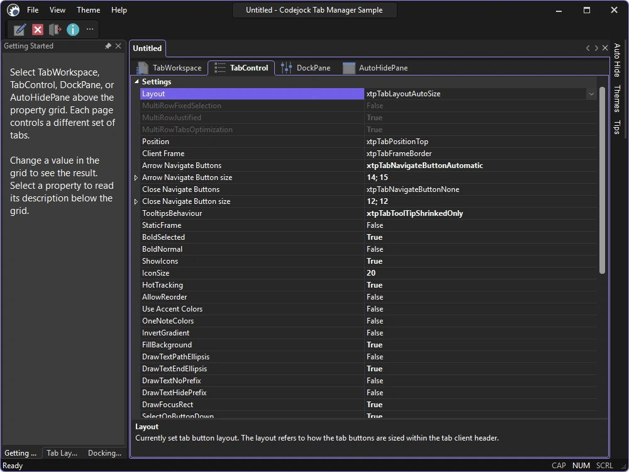Collapse the Settings category
Viewport: 629px width, 472px height.
coord(136,81)
